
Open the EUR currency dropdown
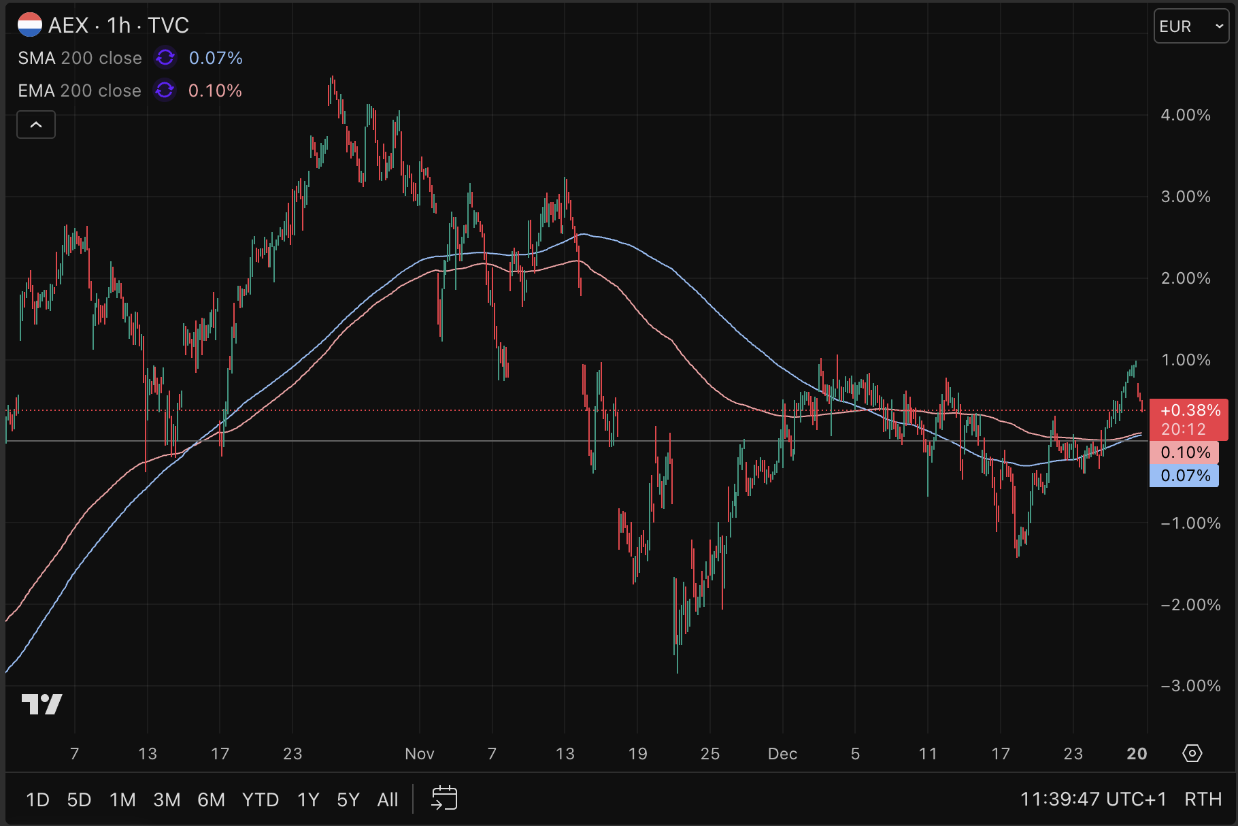(x=1190, y=27)
